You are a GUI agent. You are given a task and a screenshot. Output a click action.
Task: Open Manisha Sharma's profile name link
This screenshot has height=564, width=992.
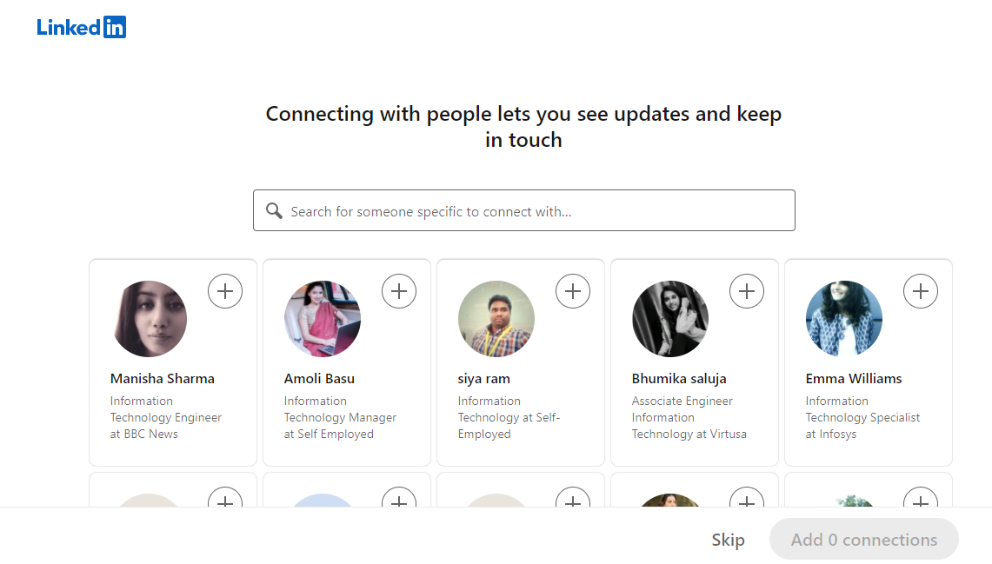pos(162,378)
